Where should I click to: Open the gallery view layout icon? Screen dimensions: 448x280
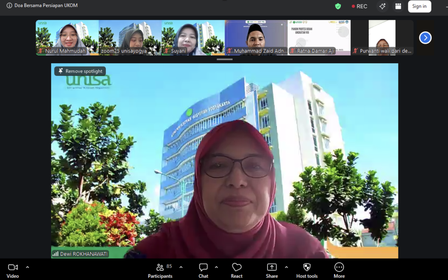(x=398, y=6)
